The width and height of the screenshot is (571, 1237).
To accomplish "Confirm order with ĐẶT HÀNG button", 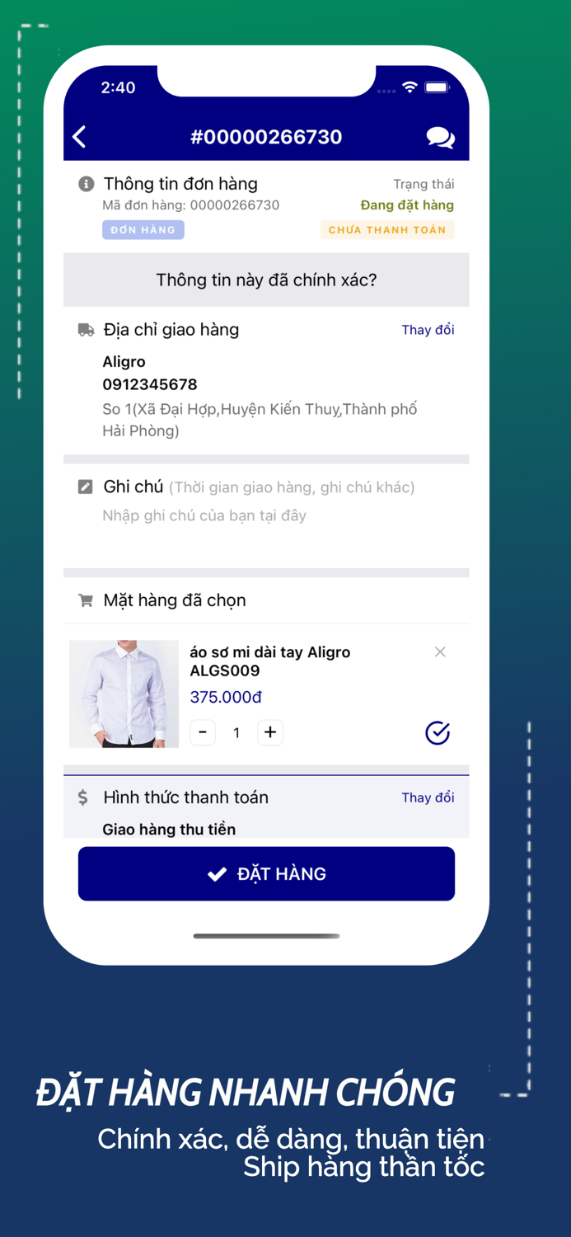I will [266, 873].
